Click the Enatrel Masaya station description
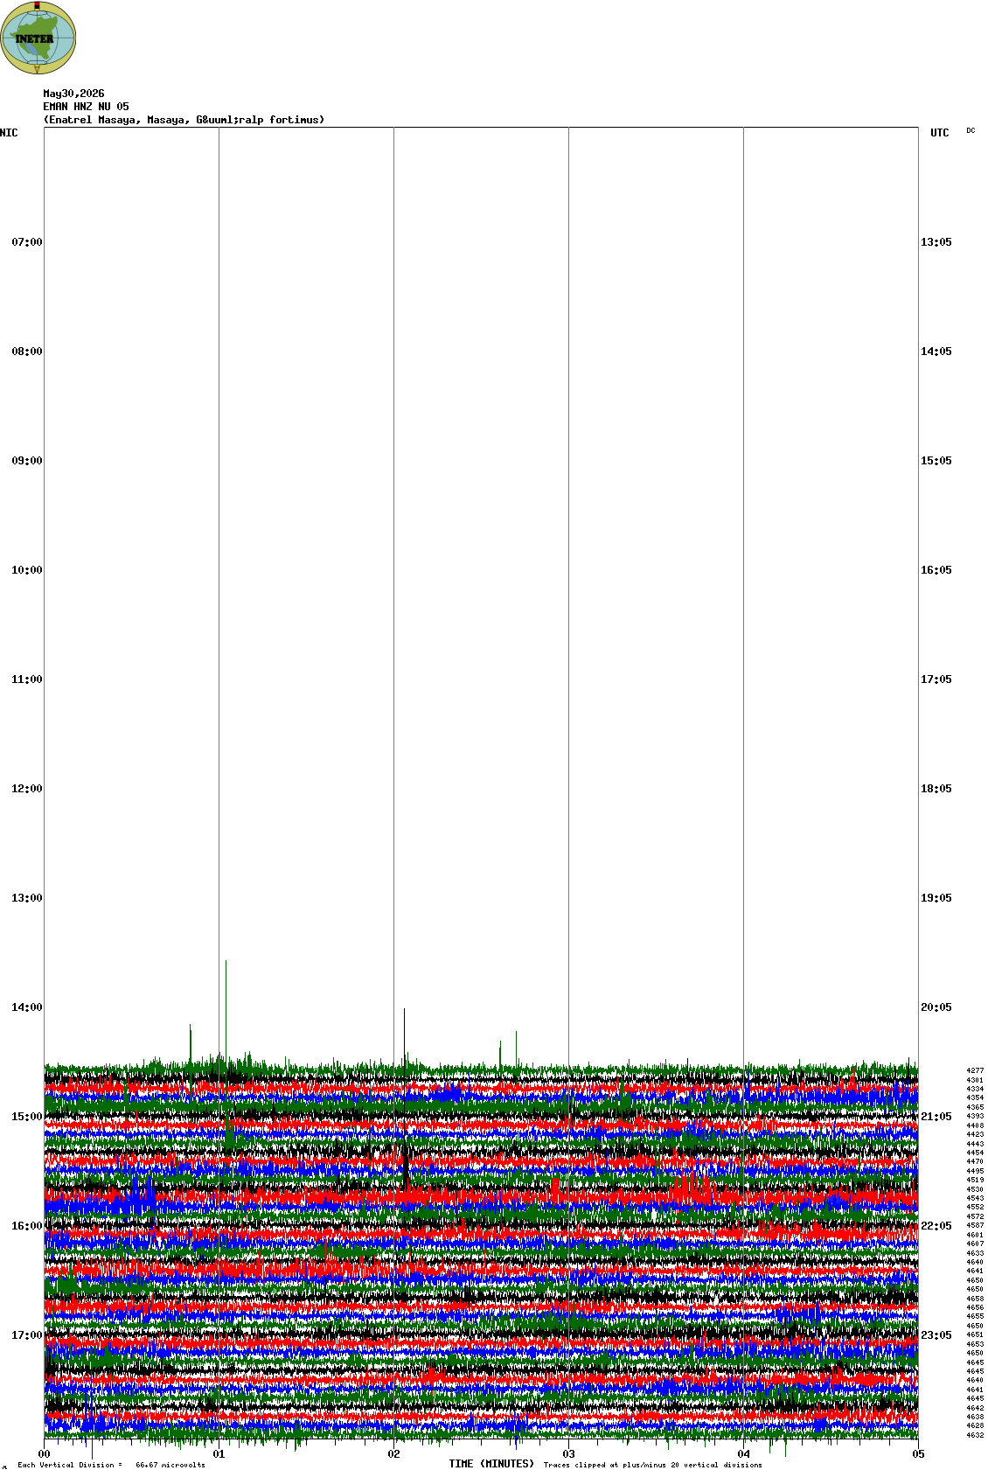Viewport: 988px width, 1477px height. [184, 120]
